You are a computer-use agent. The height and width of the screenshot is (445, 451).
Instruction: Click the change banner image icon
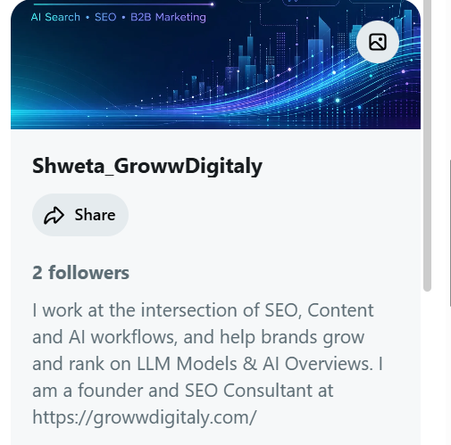click(x=378, y=42)
